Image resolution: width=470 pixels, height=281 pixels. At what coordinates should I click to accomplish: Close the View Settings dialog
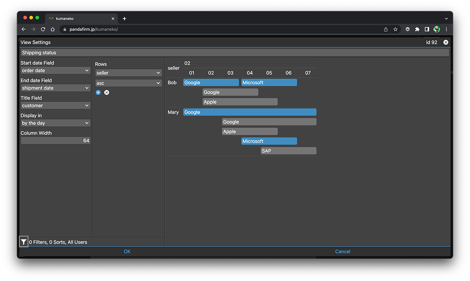[446, 42]
